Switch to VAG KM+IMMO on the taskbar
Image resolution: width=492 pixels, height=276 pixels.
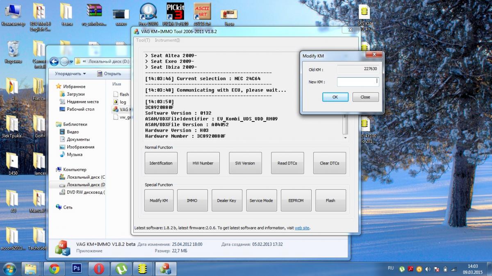point(166,269)
